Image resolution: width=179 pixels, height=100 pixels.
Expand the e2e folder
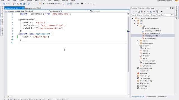135,21
